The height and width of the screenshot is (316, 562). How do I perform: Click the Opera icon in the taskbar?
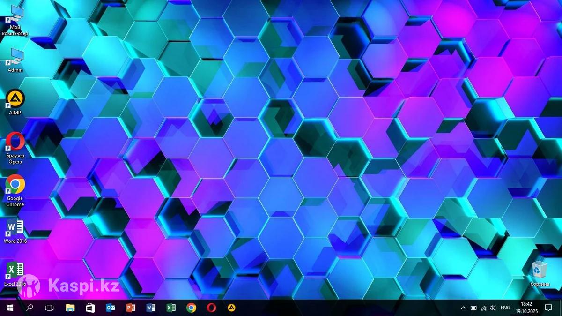click(211, 308)
